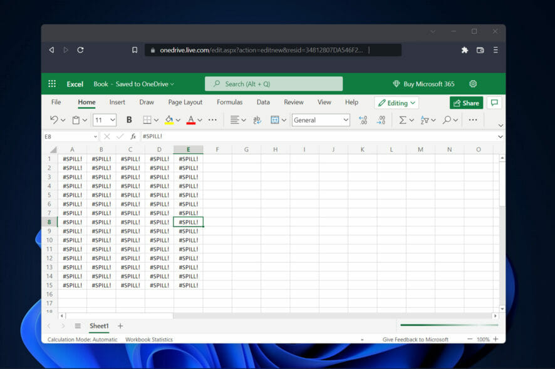Select column F header
This screenshot has width=555, height=369.
[x=217, y=149]
